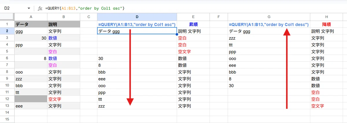
Task: Select column D header
Action: click(x=137, y=17)
